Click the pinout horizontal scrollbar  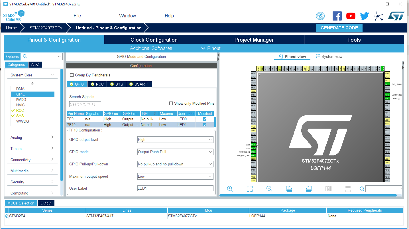308,195
